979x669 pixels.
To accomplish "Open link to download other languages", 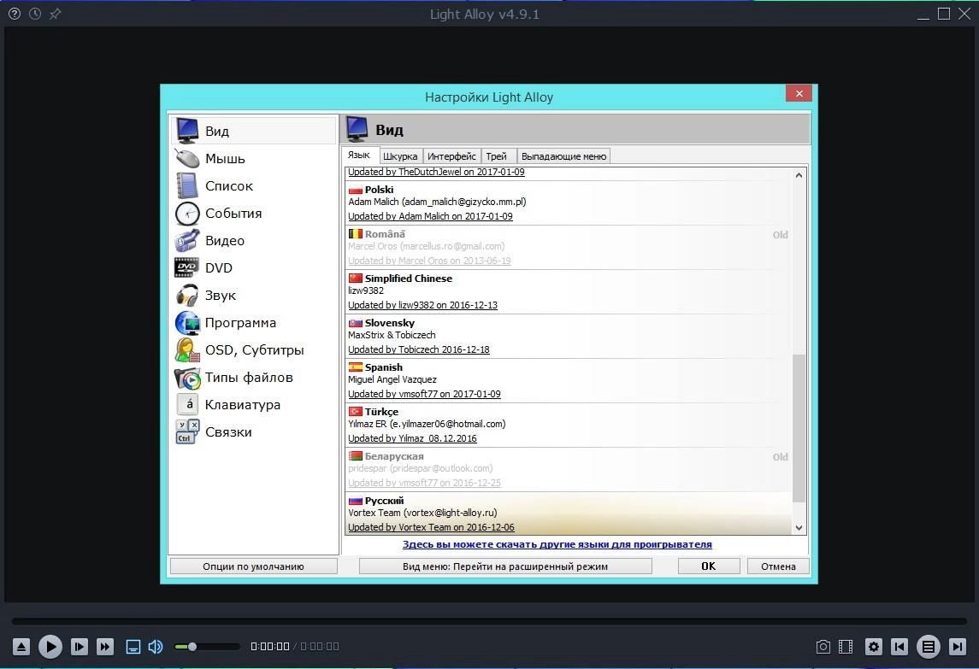I will click(557, 544).
